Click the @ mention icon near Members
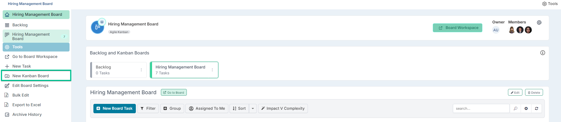Screen dimensions: 561x122 coord(539,23)
